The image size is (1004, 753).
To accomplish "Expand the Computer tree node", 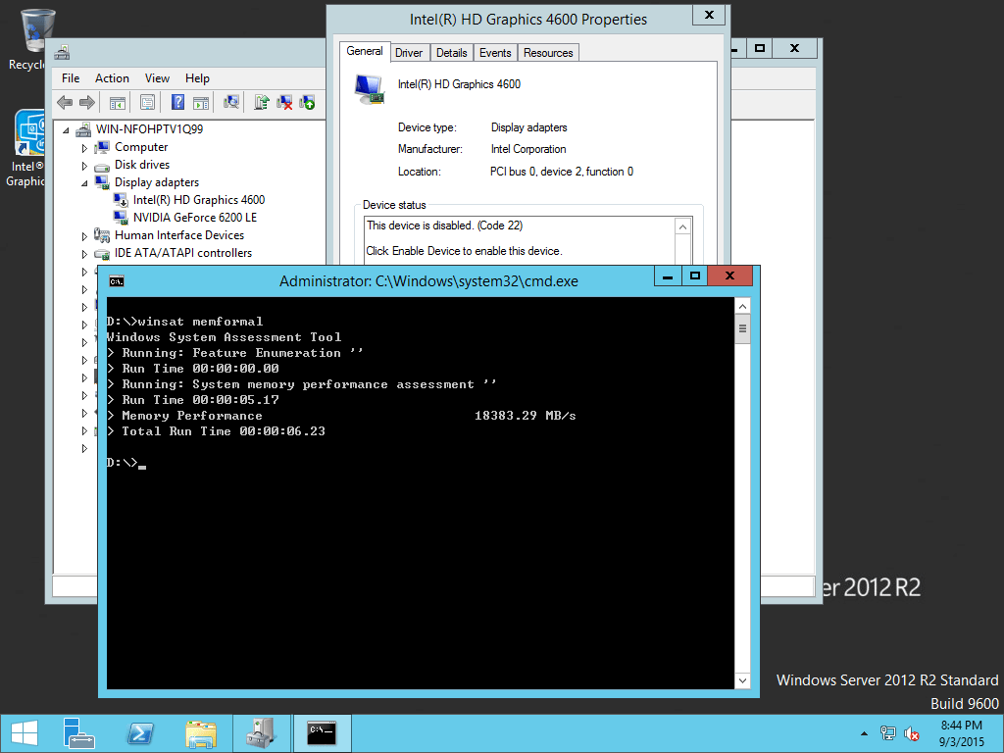I will pyautogui.click(x=84, y=148).
